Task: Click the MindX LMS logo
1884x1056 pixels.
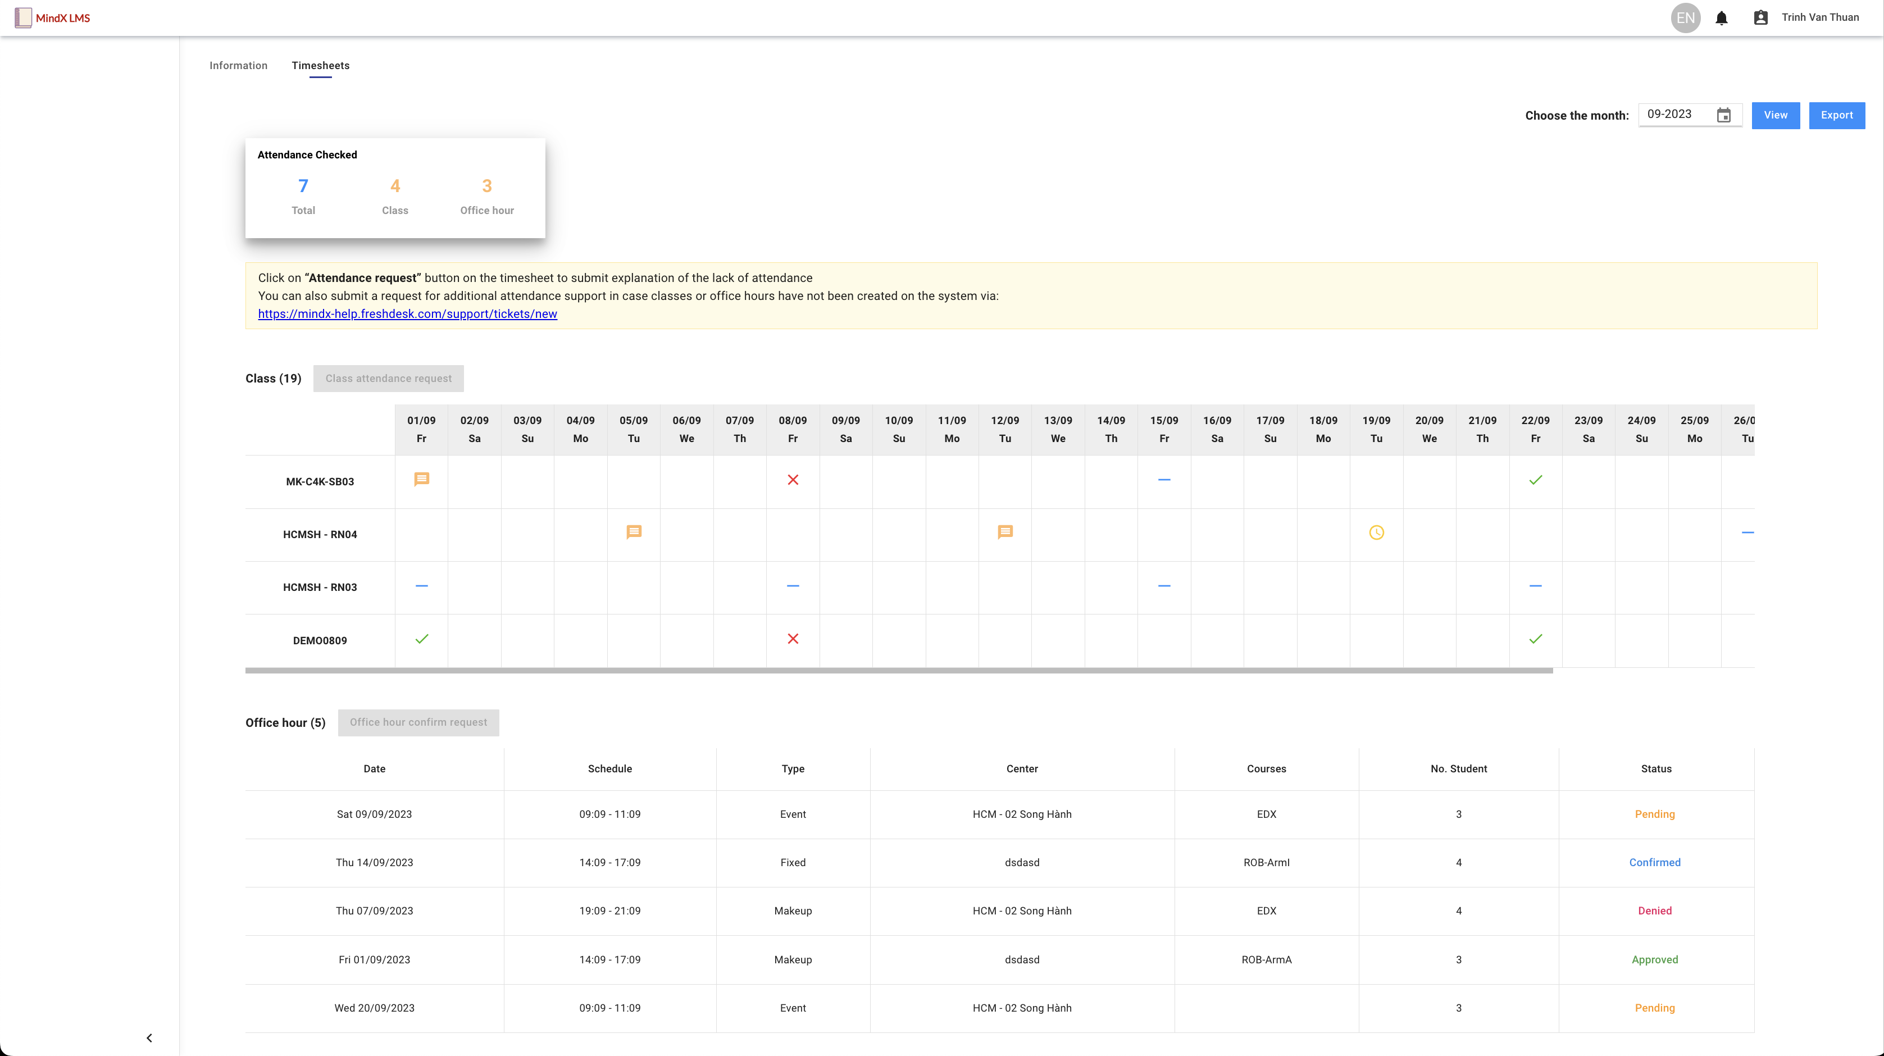Action: pos(53,19)
